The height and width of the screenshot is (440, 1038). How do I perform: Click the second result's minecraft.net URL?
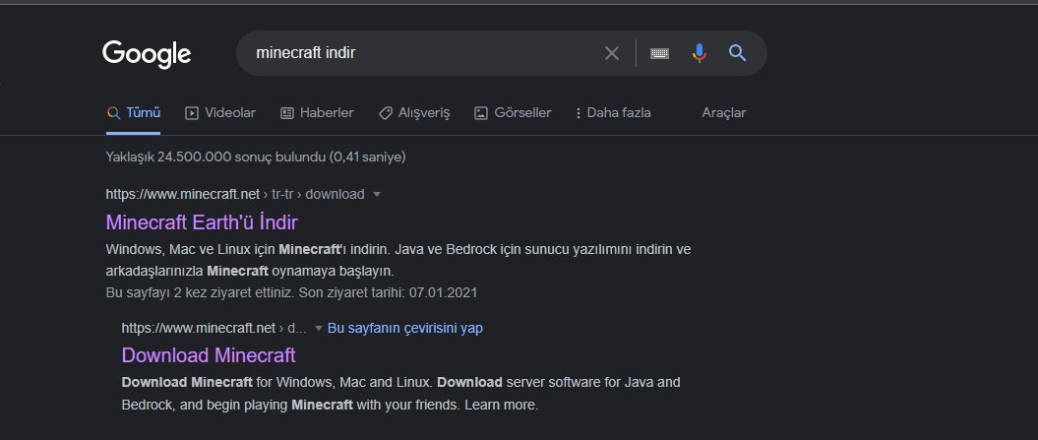199,328
